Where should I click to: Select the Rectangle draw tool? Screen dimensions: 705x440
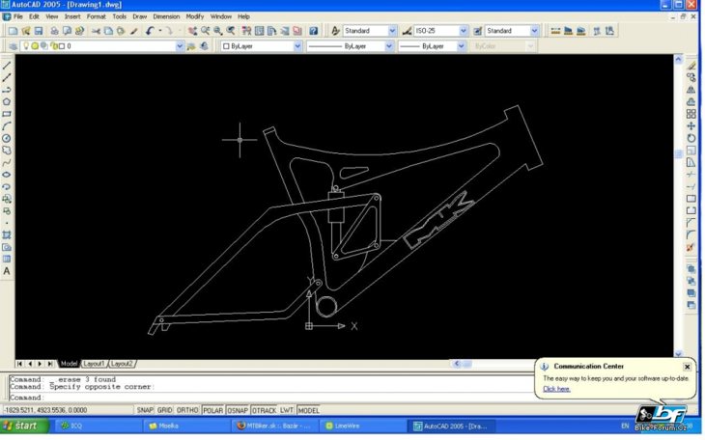click(x=7, y=114)
